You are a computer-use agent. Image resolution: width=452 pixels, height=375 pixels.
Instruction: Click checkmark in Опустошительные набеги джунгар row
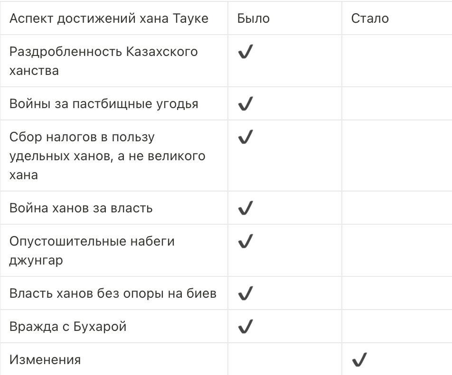coord(245,241)
